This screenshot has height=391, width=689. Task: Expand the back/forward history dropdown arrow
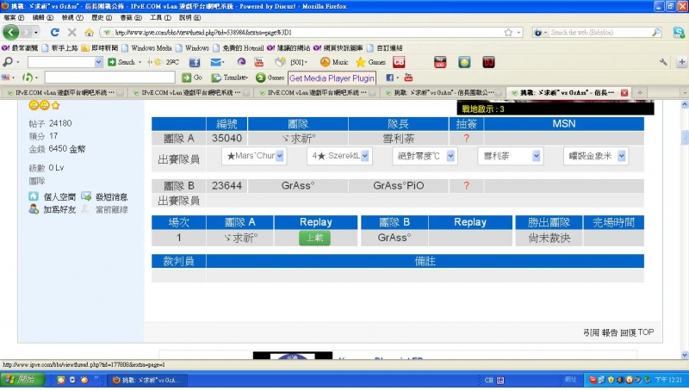click(x=36, y=33)
